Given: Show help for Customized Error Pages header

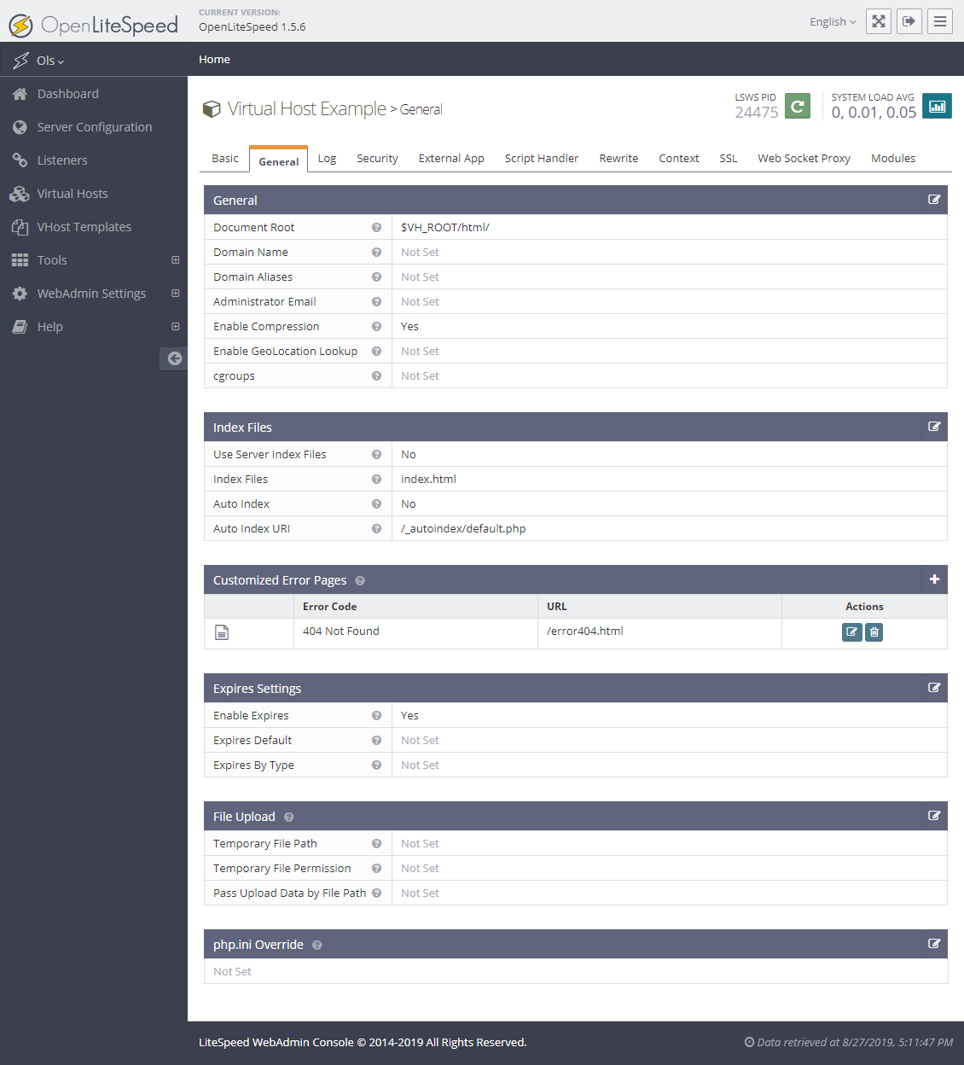Looking at the screenshot, I should [360, 581].
